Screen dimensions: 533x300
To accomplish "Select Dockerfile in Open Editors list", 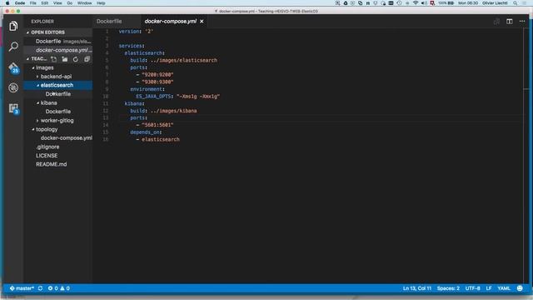I will click(58, 41).
